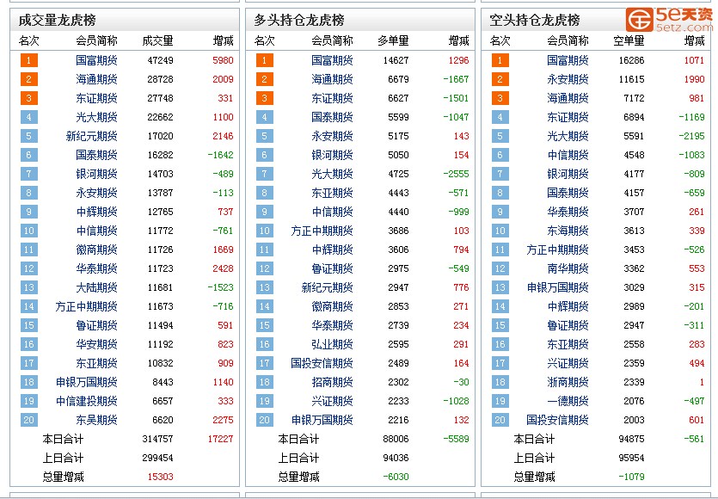Select the 空头持仓龙虎榜 panel title
Viewport: 718px width, 499px height.
click(x=534, y=20)
